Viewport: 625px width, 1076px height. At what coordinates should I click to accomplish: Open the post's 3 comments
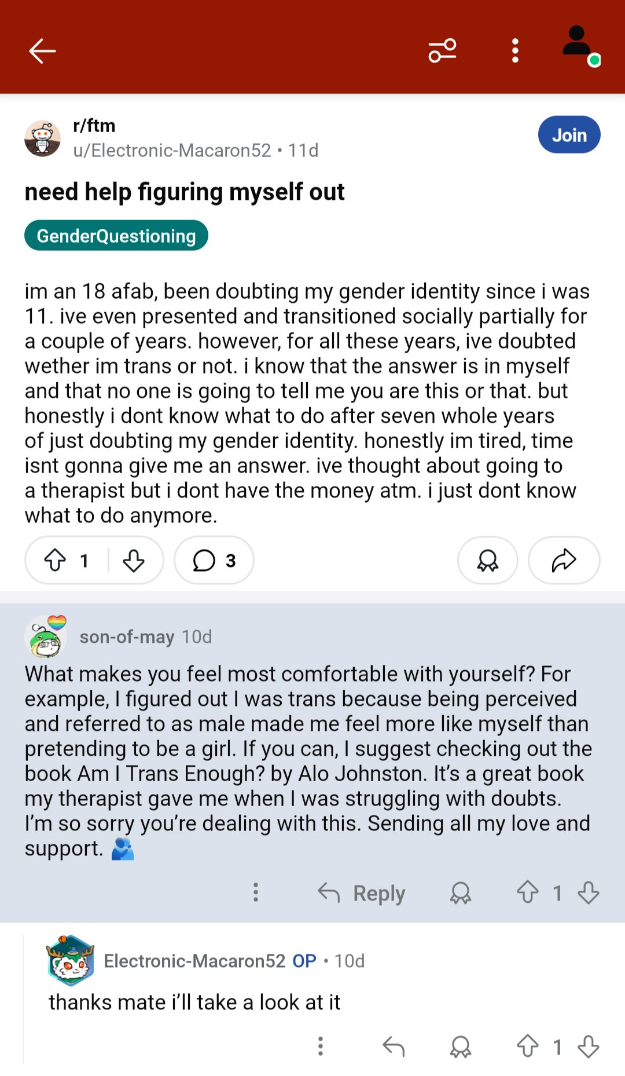point(214,561)
